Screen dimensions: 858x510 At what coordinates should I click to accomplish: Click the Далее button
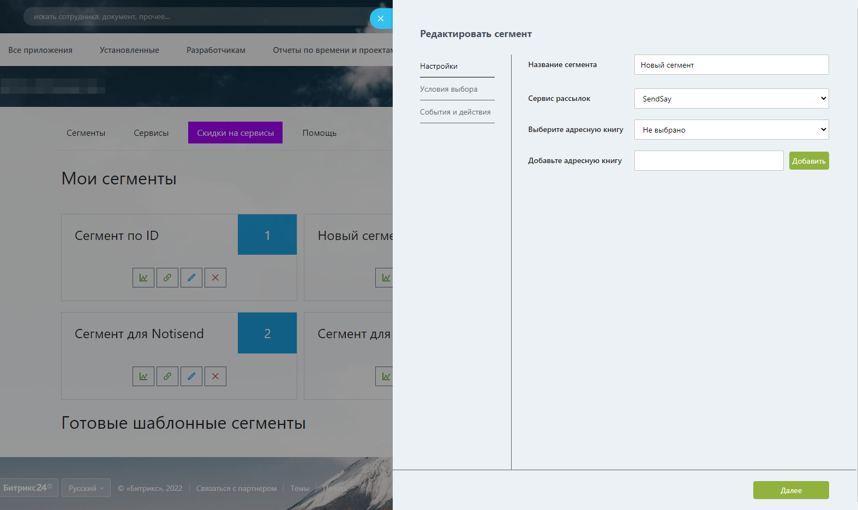click(790, 490)
